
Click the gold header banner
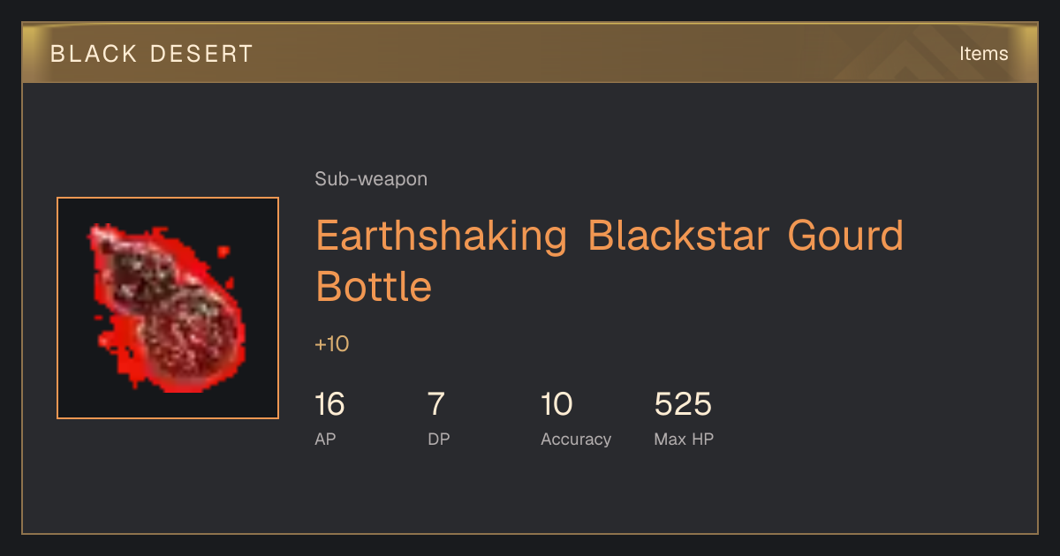(530, 53)
